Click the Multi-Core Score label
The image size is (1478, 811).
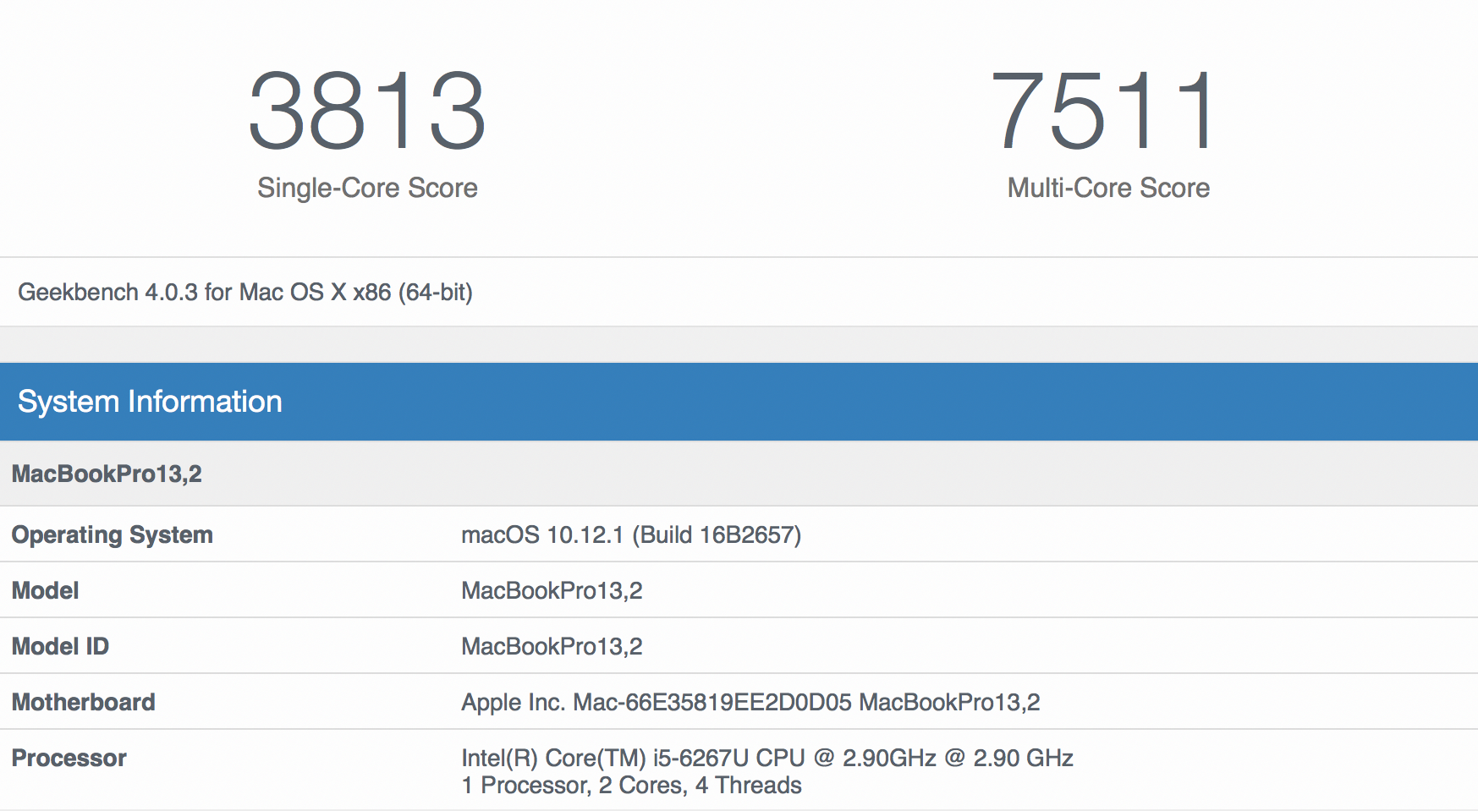coord(1108,188)
